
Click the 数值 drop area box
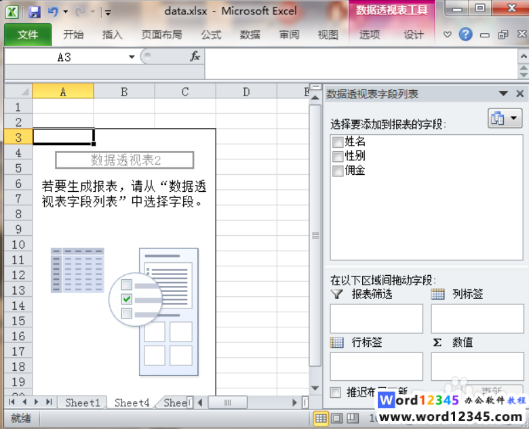477,367
